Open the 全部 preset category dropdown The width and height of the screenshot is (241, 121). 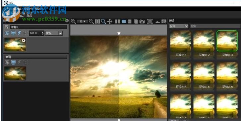click(x=179, y=26)
